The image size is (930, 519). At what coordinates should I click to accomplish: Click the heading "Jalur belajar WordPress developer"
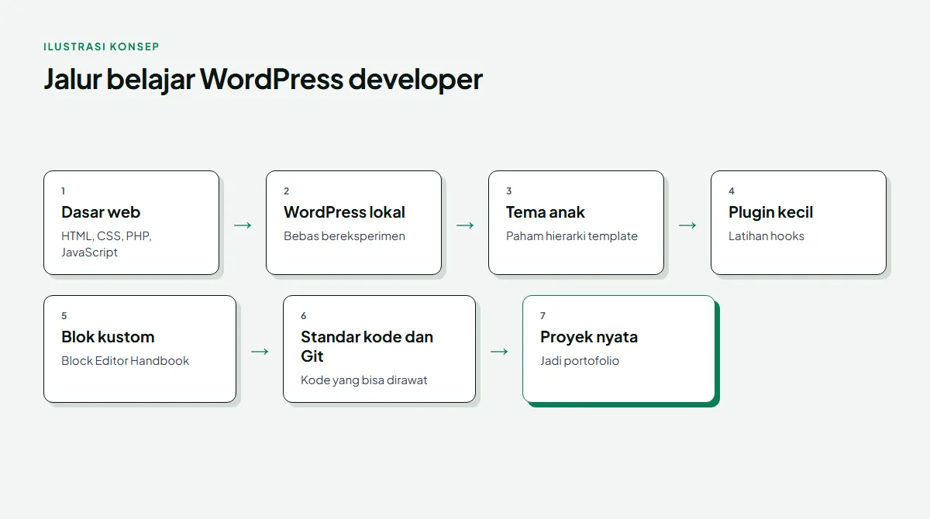pos(263,79)
